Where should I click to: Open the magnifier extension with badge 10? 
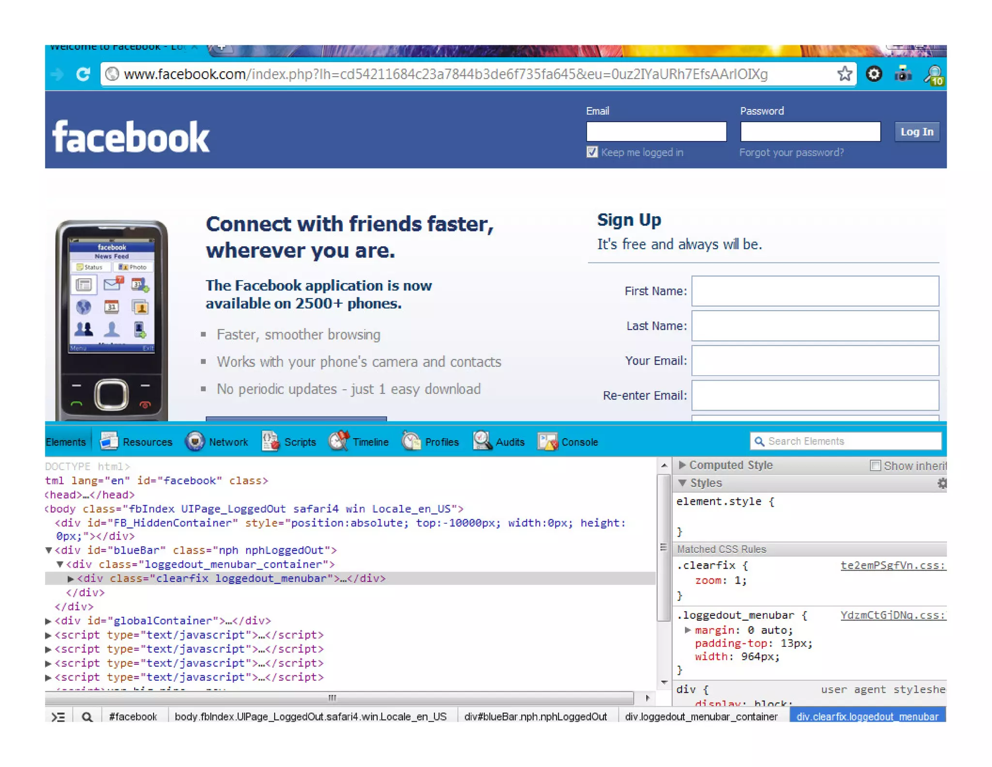[x=934, y=75]
